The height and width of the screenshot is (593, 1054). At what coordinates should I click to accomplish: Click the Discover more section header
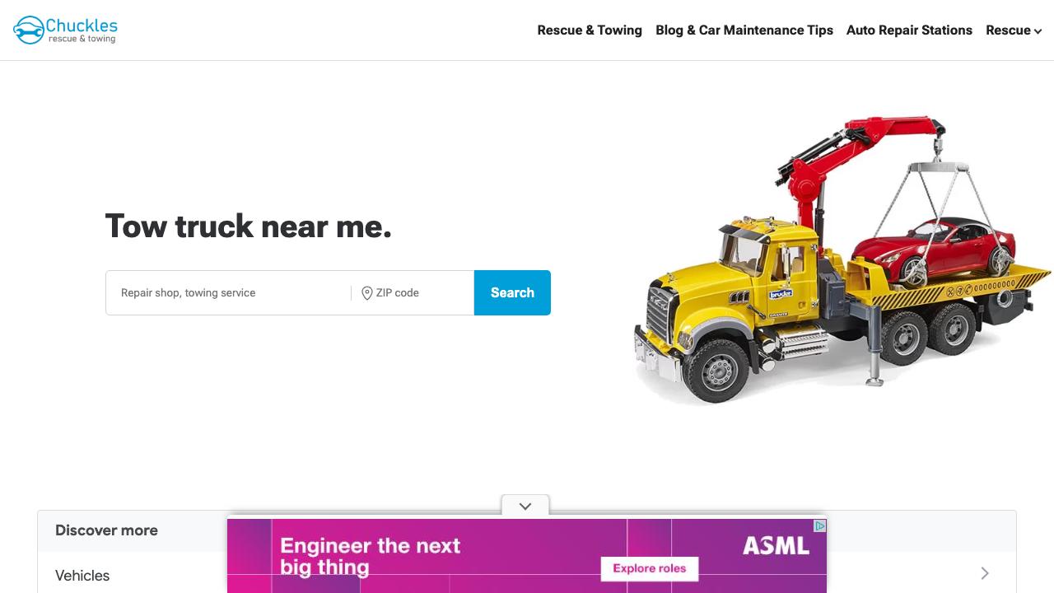tap(106, 530)
